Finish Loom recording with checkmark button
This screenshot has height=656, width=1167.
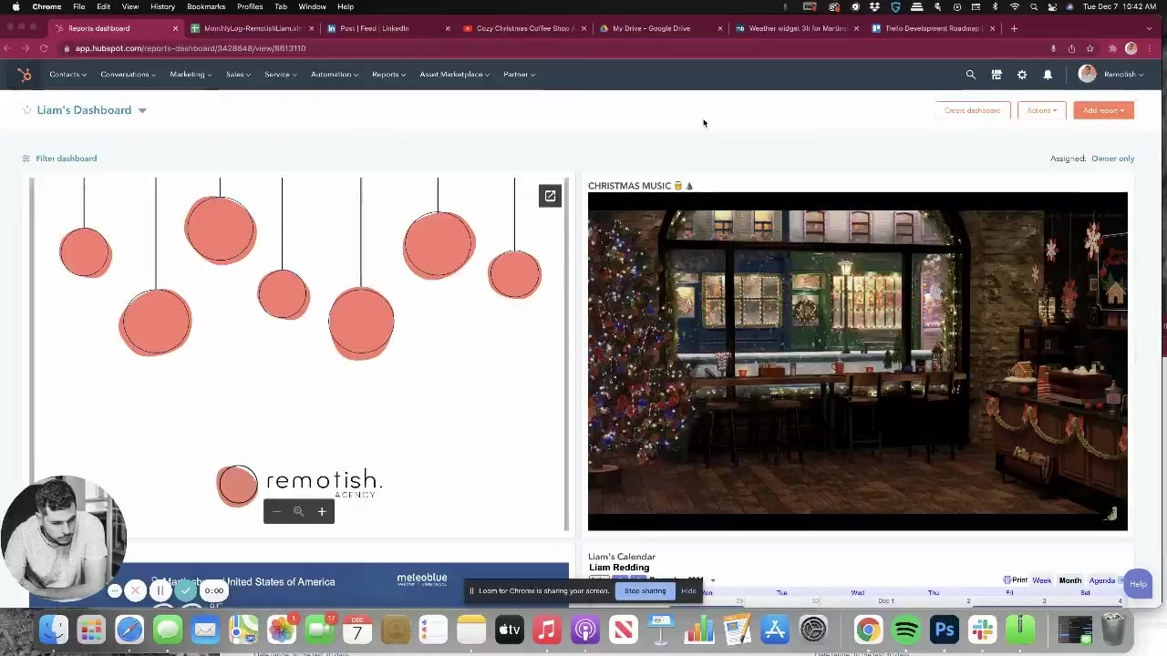coord(186,590)
